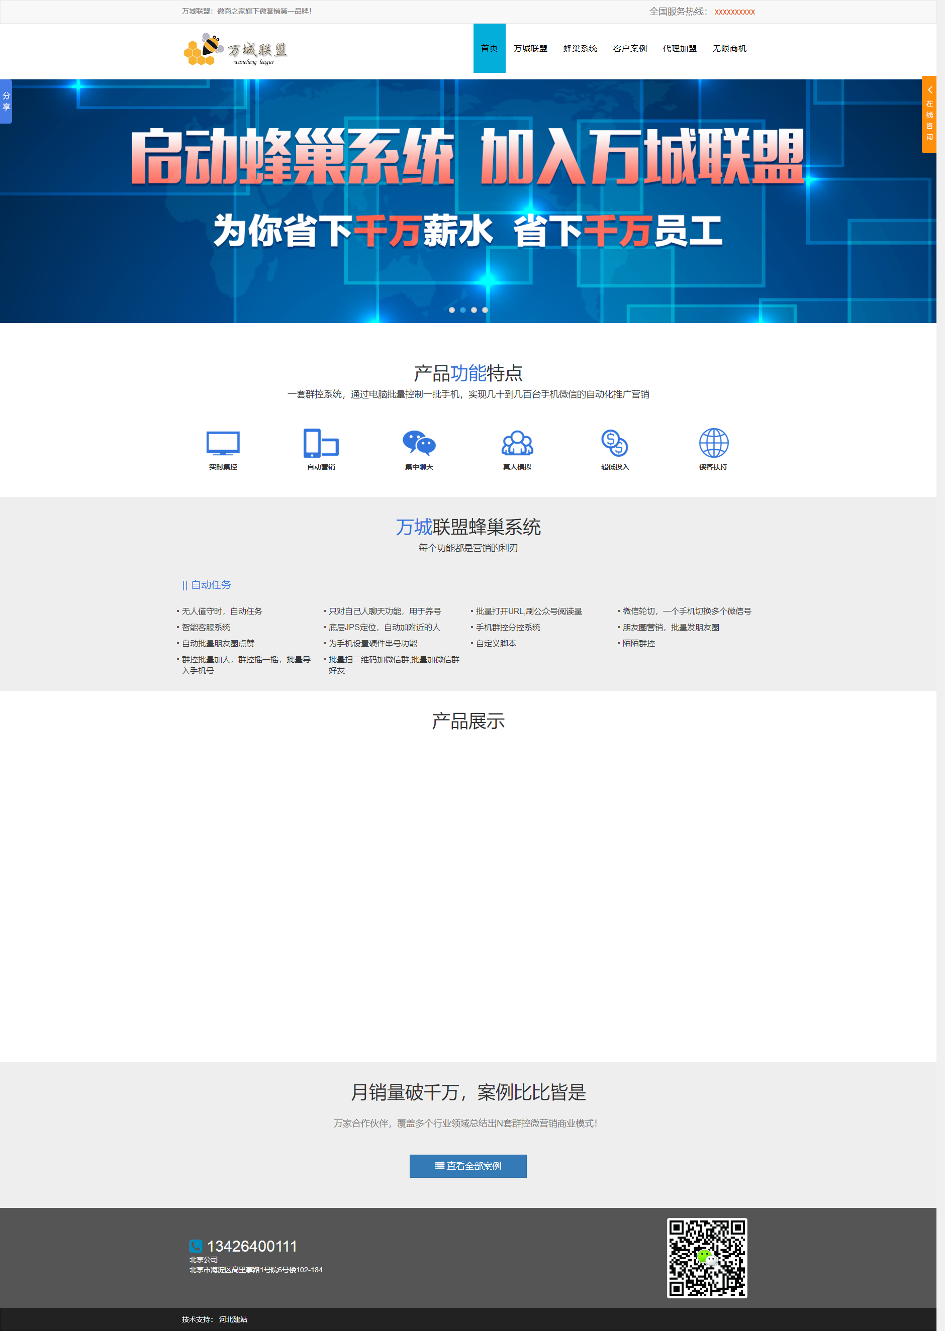Open the 河北建站 footer link
945x1331 pixels.
pos(233,1319)
